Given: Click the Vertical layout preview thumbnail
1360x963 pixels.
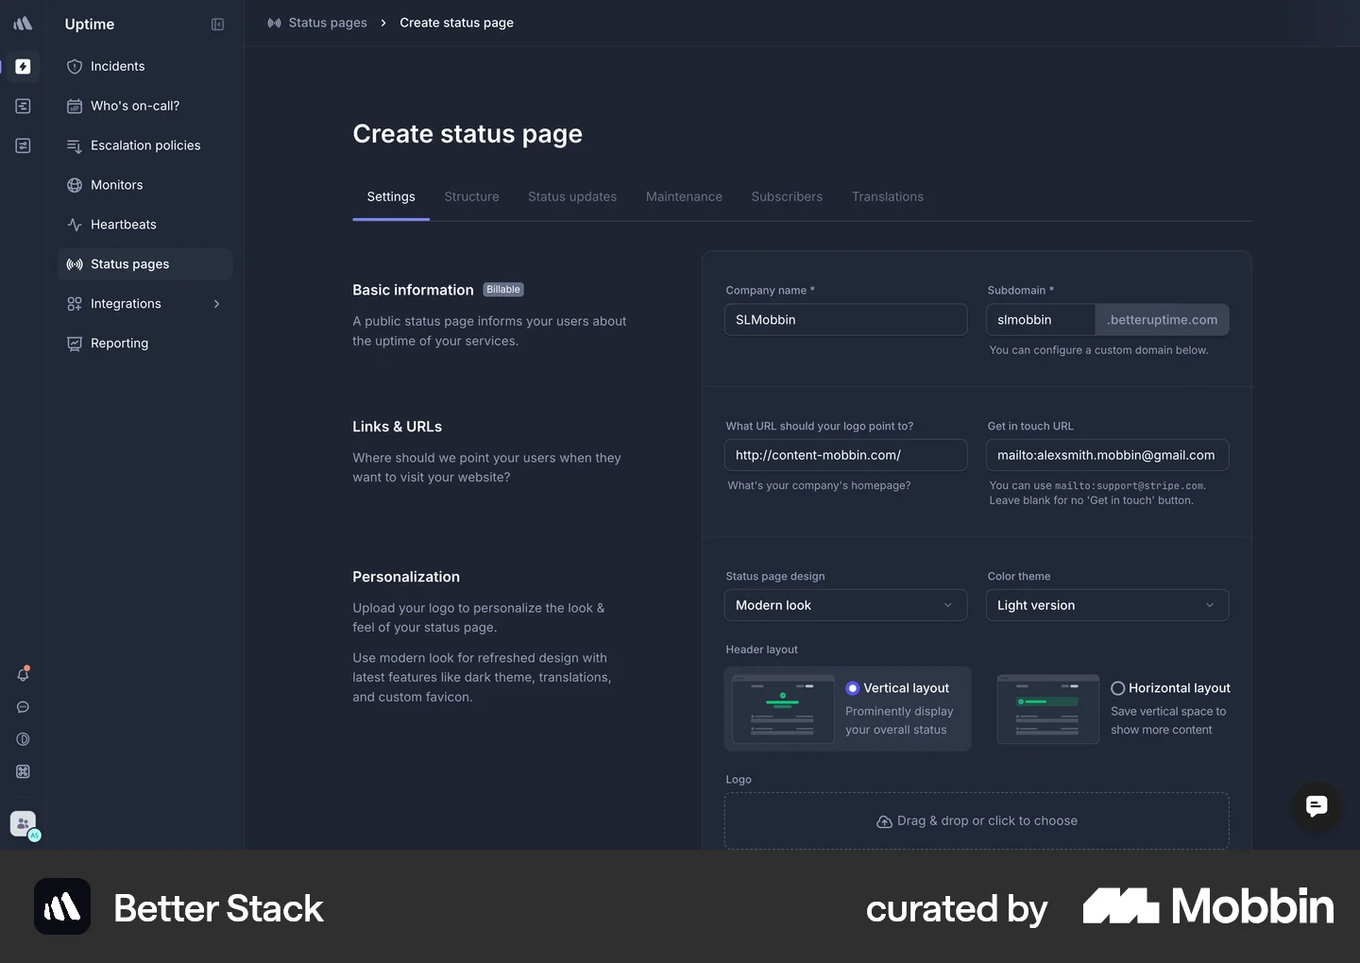Looking at the screenshot, I should 783,709.
